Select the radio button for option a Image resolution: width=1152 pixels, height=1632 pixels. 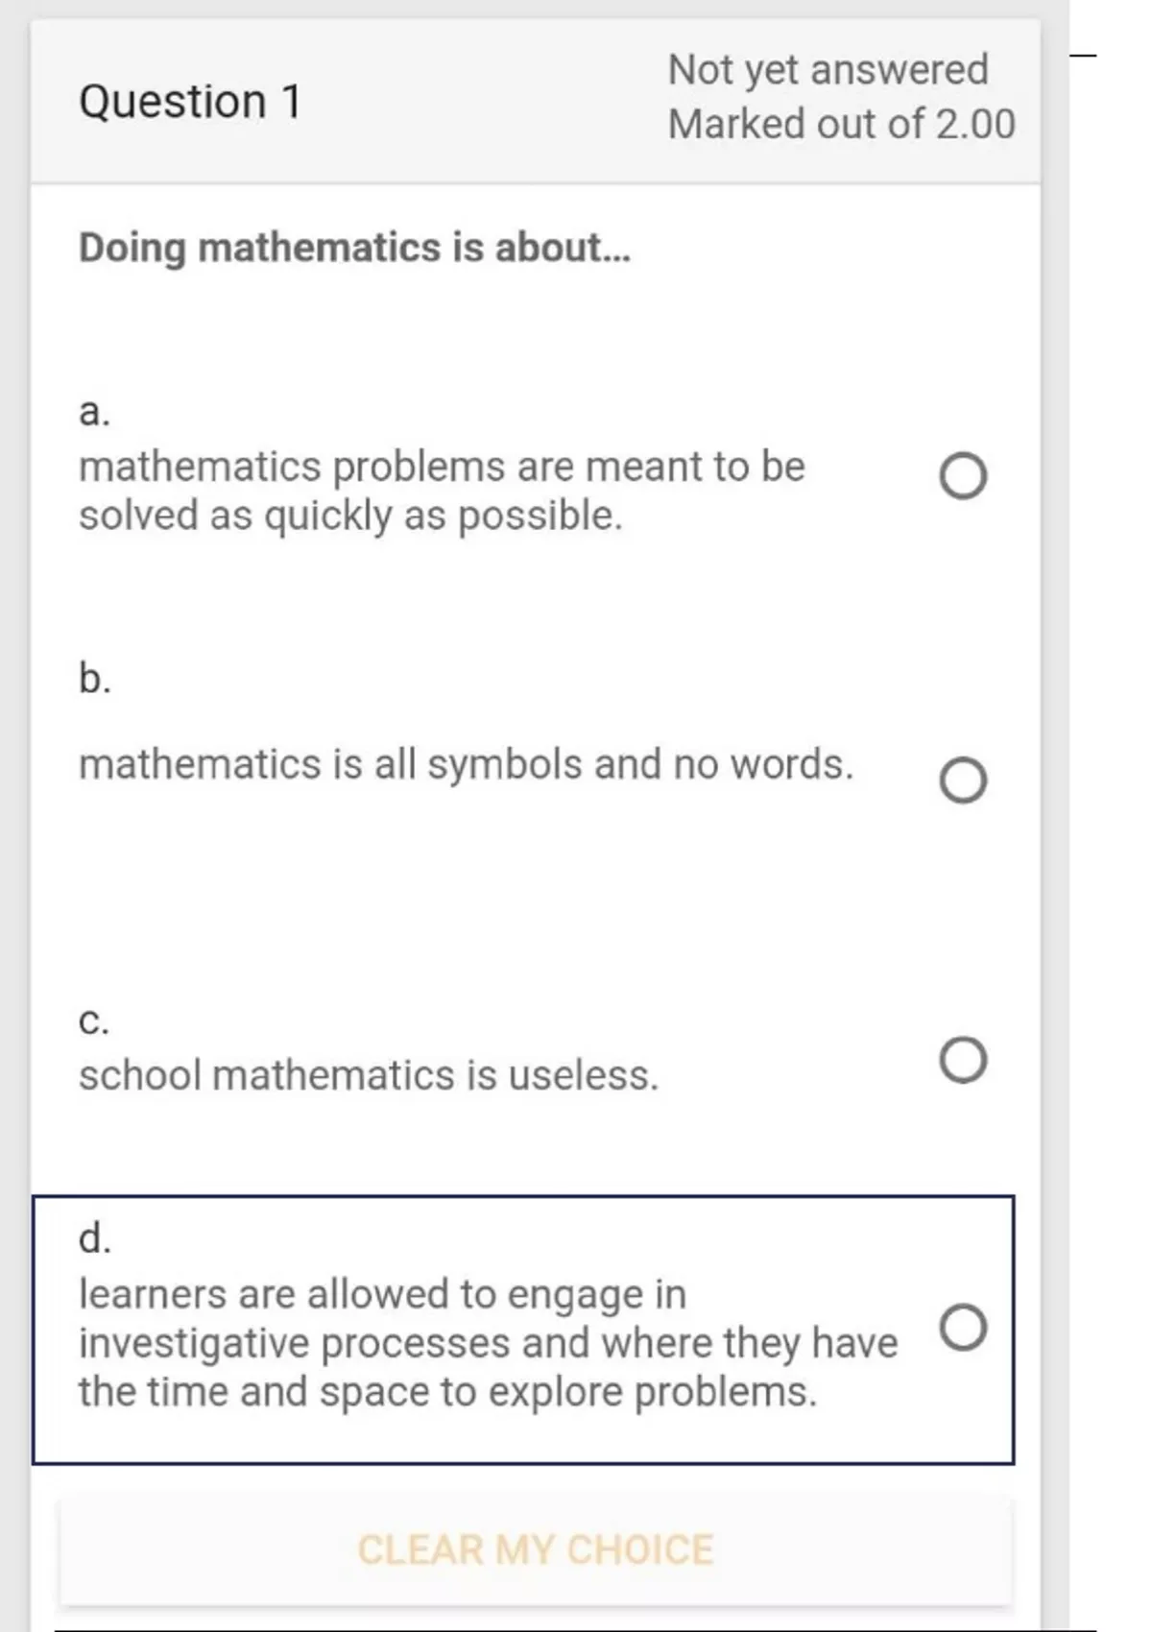point(963,476)
